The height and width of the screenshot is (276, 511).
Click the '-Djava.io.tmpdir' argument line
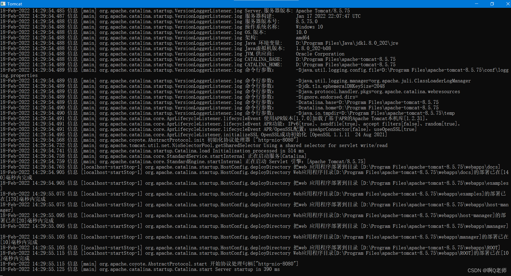(x=375, y=113)
